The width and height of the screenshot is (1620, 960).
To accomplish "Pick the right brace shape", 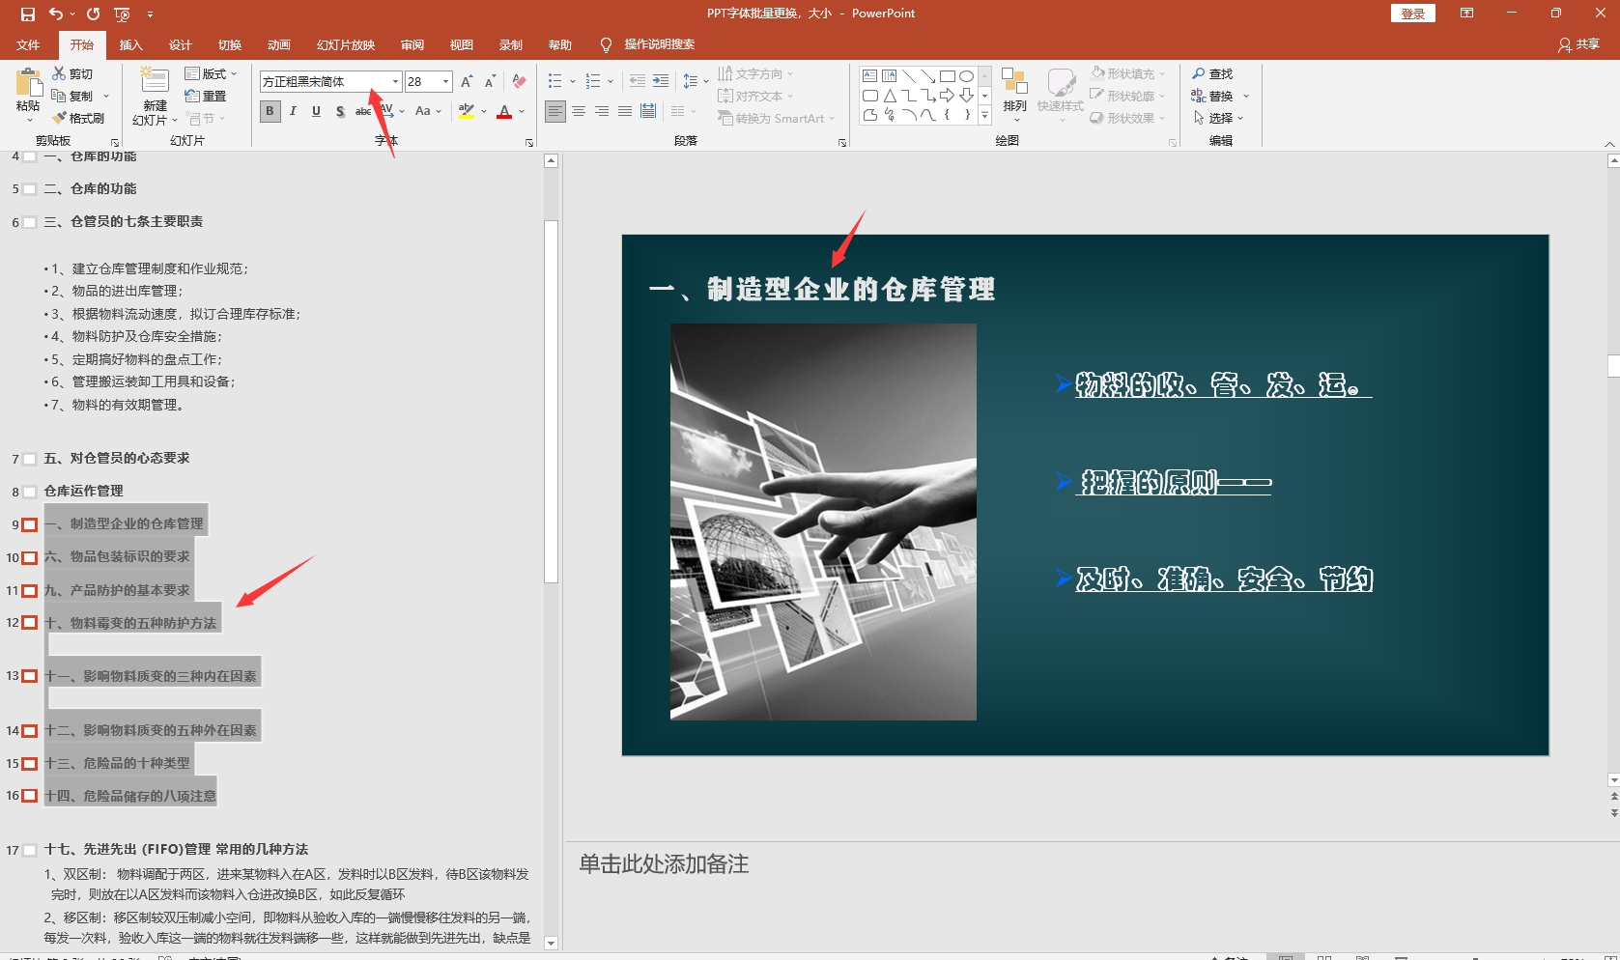I will point(966,115).
